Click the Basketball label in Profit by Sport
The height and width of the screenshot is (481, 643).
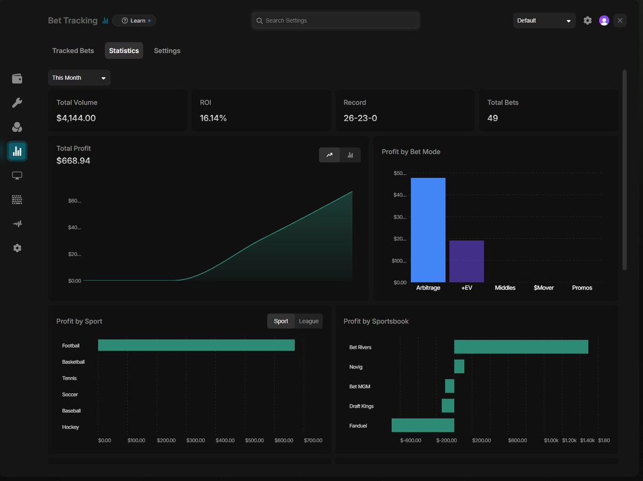73,362
